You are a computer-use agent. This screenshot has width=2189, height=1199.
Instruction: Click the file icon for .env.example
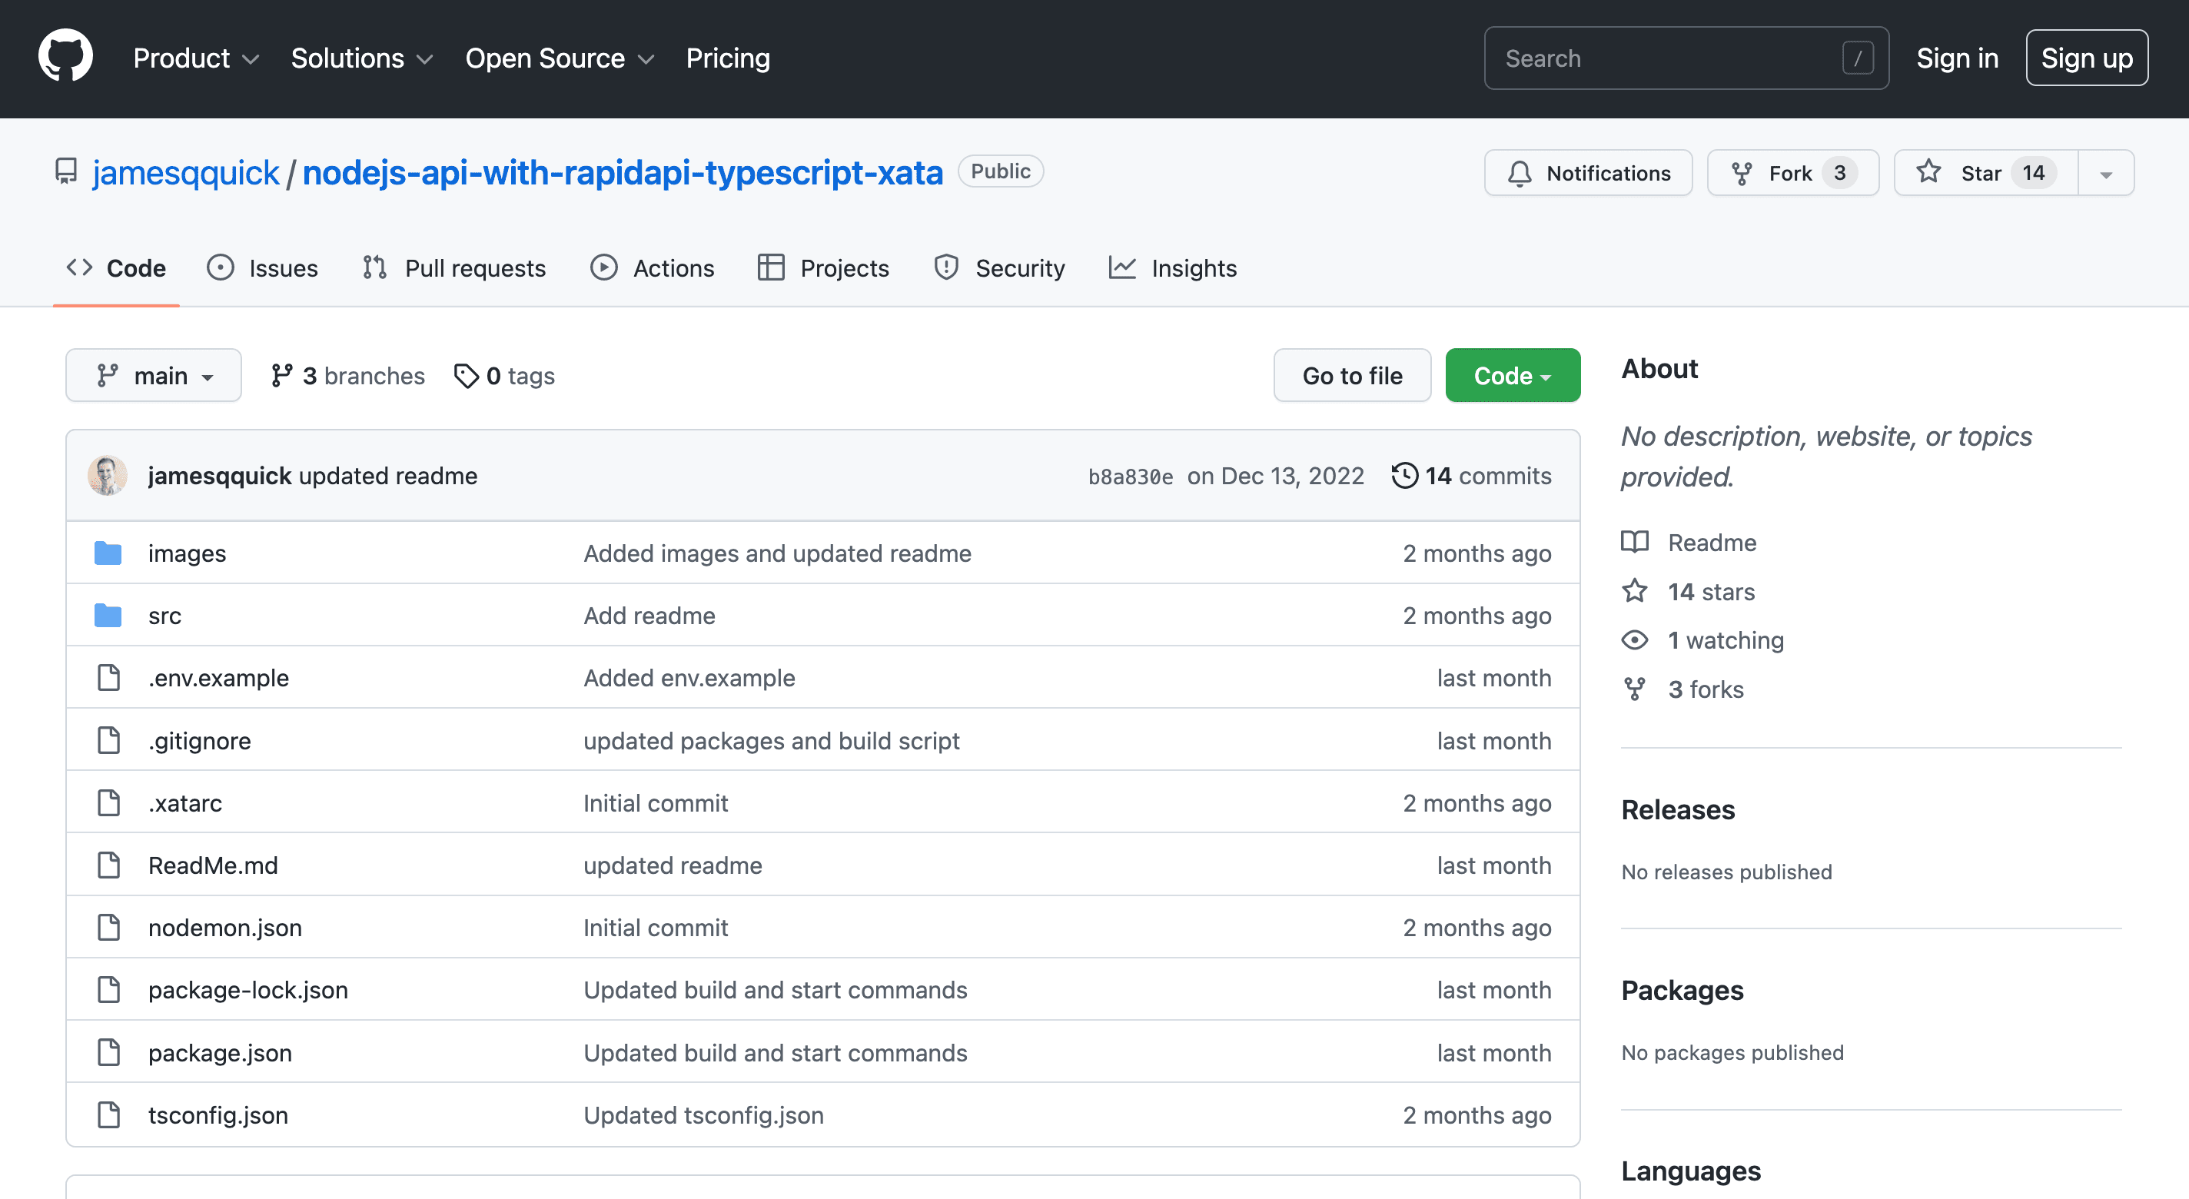coord(109,678)
